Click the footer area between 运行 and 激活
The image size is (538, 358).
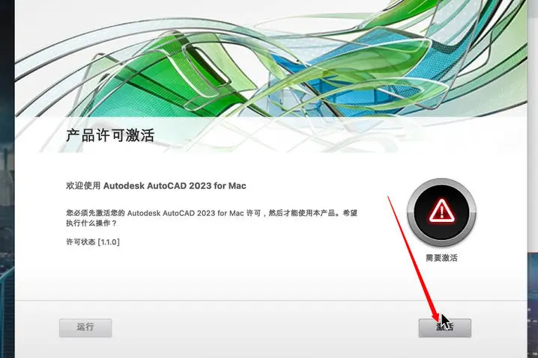[265, 328]
